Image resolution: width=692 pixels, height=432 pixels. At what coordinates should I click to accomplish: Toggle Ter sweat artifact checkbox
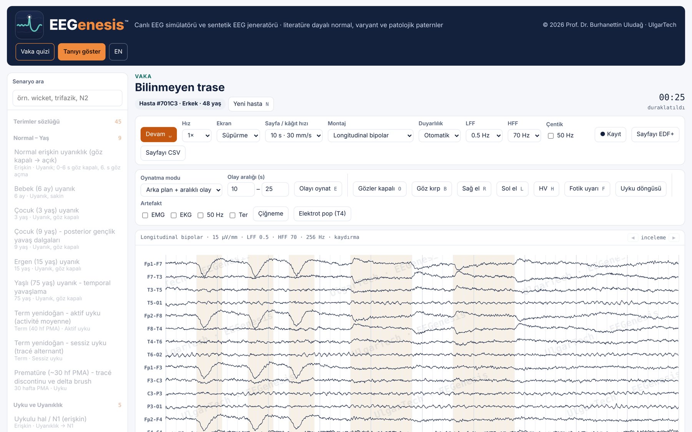point(232,215)
